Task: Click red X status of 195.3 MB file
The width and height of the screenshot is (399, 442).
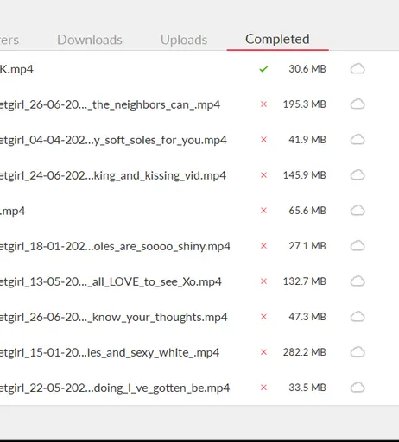Action: pyautogui.click(x=263, y=104)
